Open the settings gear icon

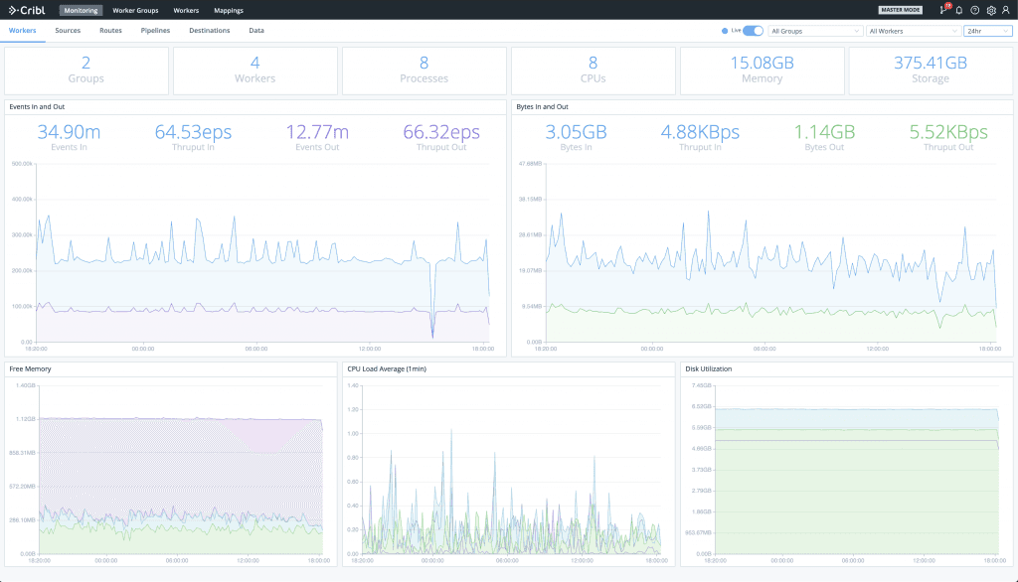[x=990, y=10]
